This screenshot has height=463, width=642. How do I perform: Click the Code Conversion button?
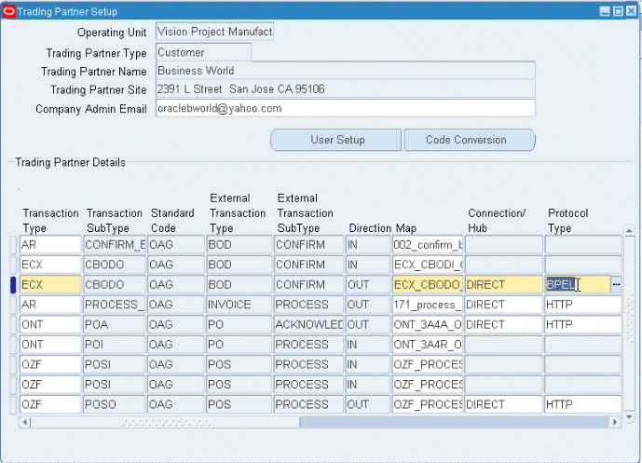470,140
